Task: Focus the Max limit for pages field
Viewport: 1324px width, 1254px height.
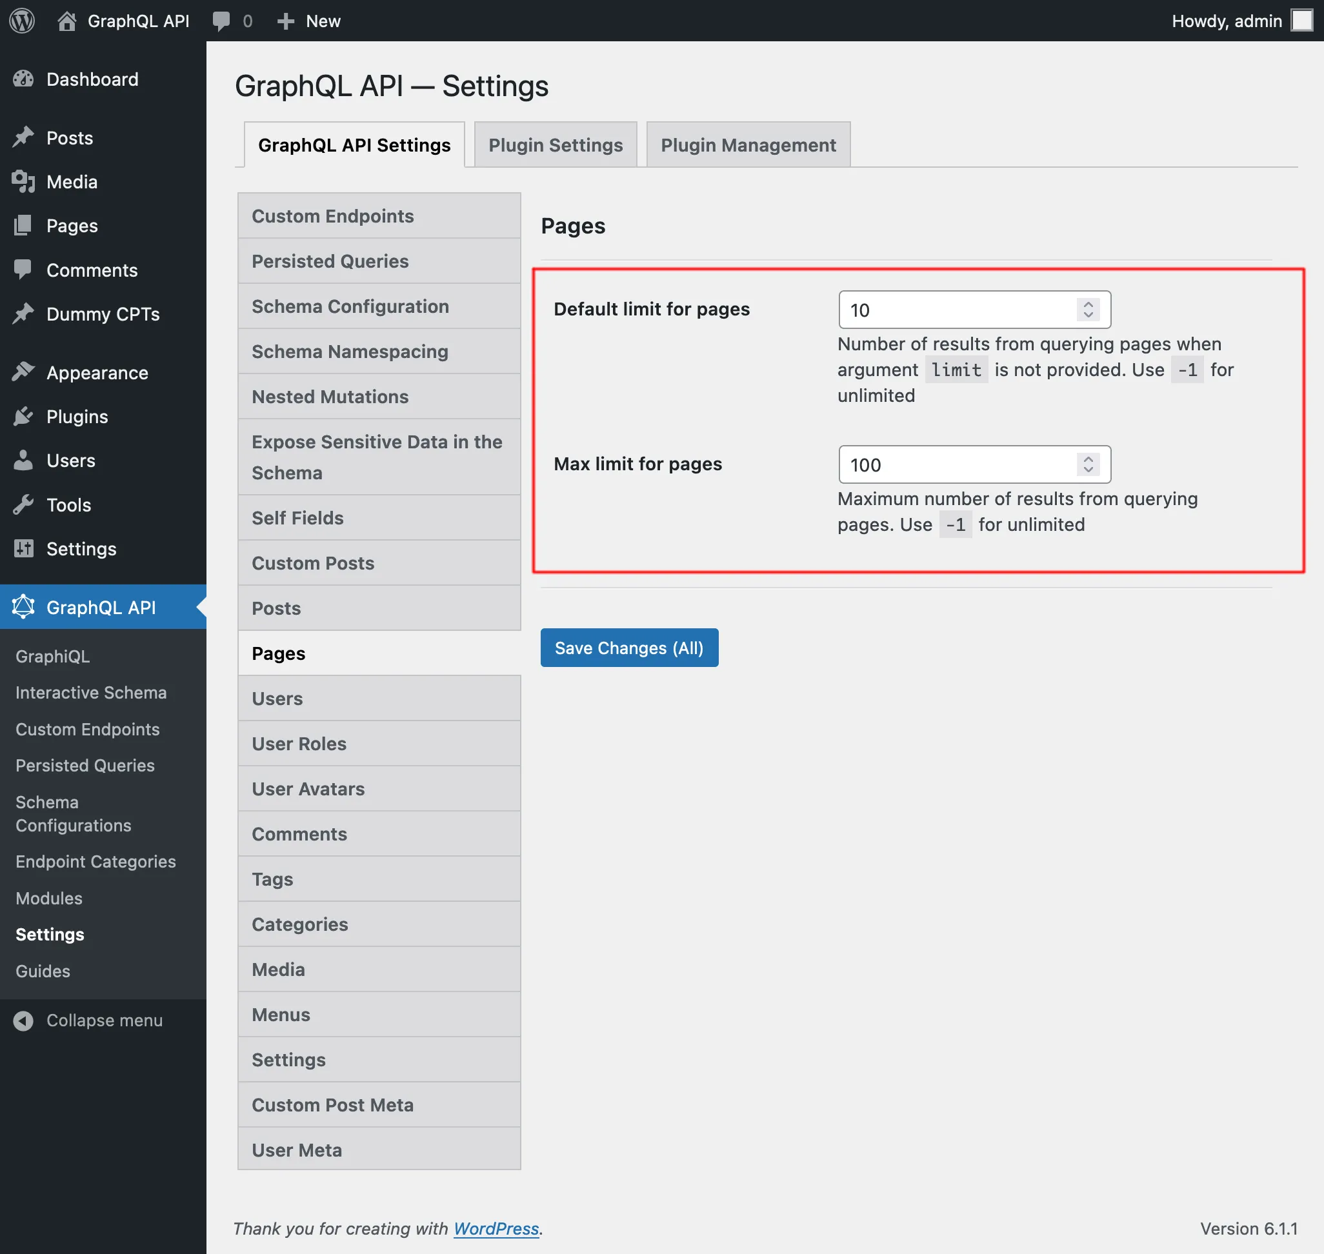Action: point(974,464)
